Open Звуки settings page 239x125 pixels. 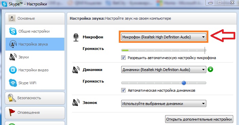click(x=35, y=57)
